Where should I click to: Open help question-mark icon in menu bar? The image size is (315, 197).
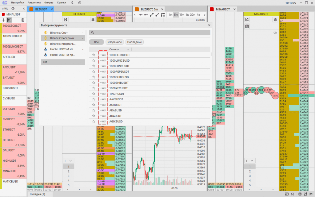tap(80, 2)
